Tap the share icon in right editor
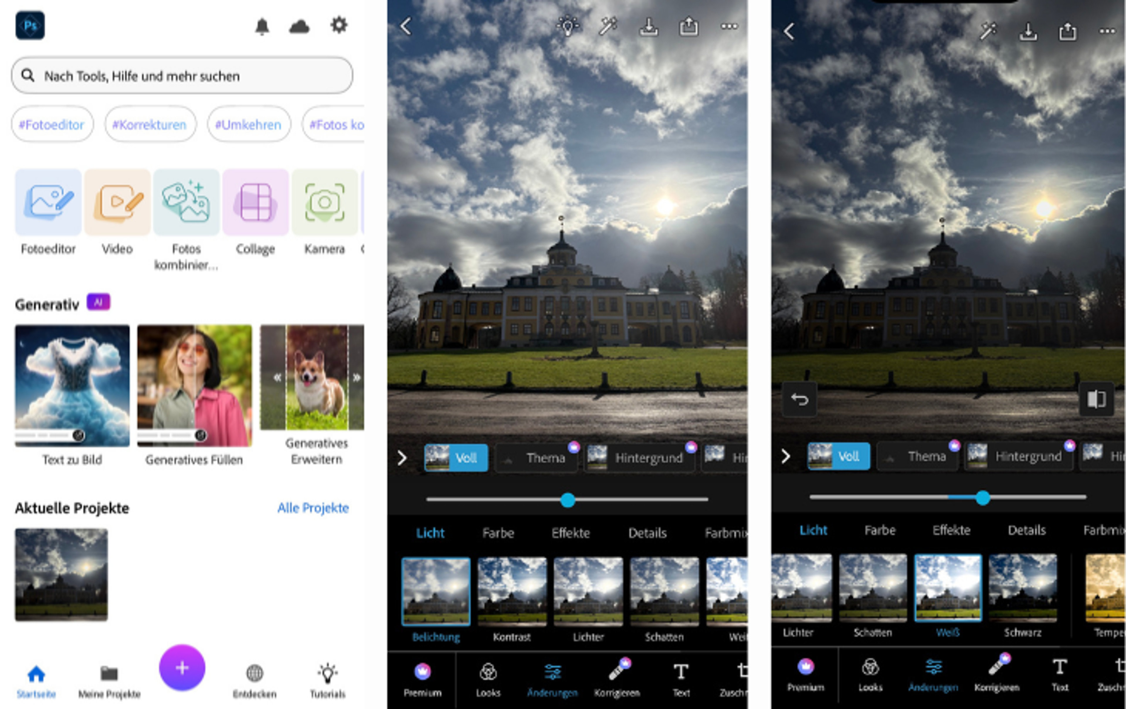The image size is (1126, 709). point(1068,31)
